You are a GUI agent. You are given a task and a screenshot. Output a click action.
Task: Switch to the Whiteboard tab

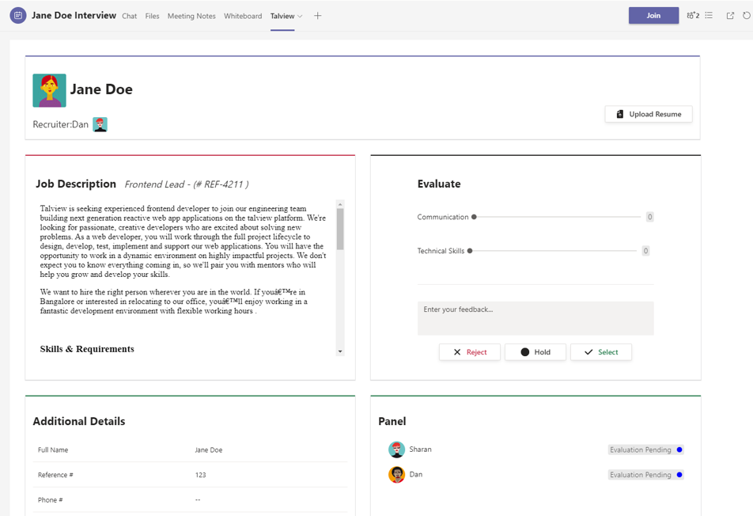(243, 16)
